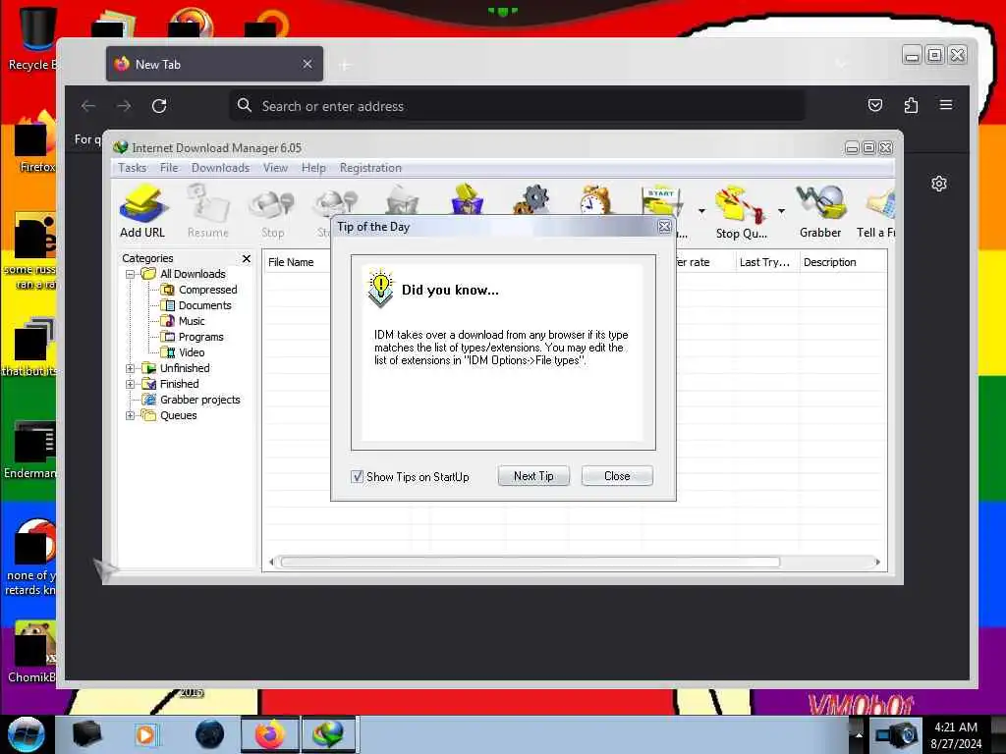Click the lightbulb Did you know icon
1006x754 pixels.
click(x=380, y=288)
